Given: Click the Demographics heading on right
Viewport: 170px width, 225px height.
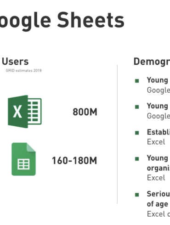Looking at the screenshot, I should tap(152, 62).
